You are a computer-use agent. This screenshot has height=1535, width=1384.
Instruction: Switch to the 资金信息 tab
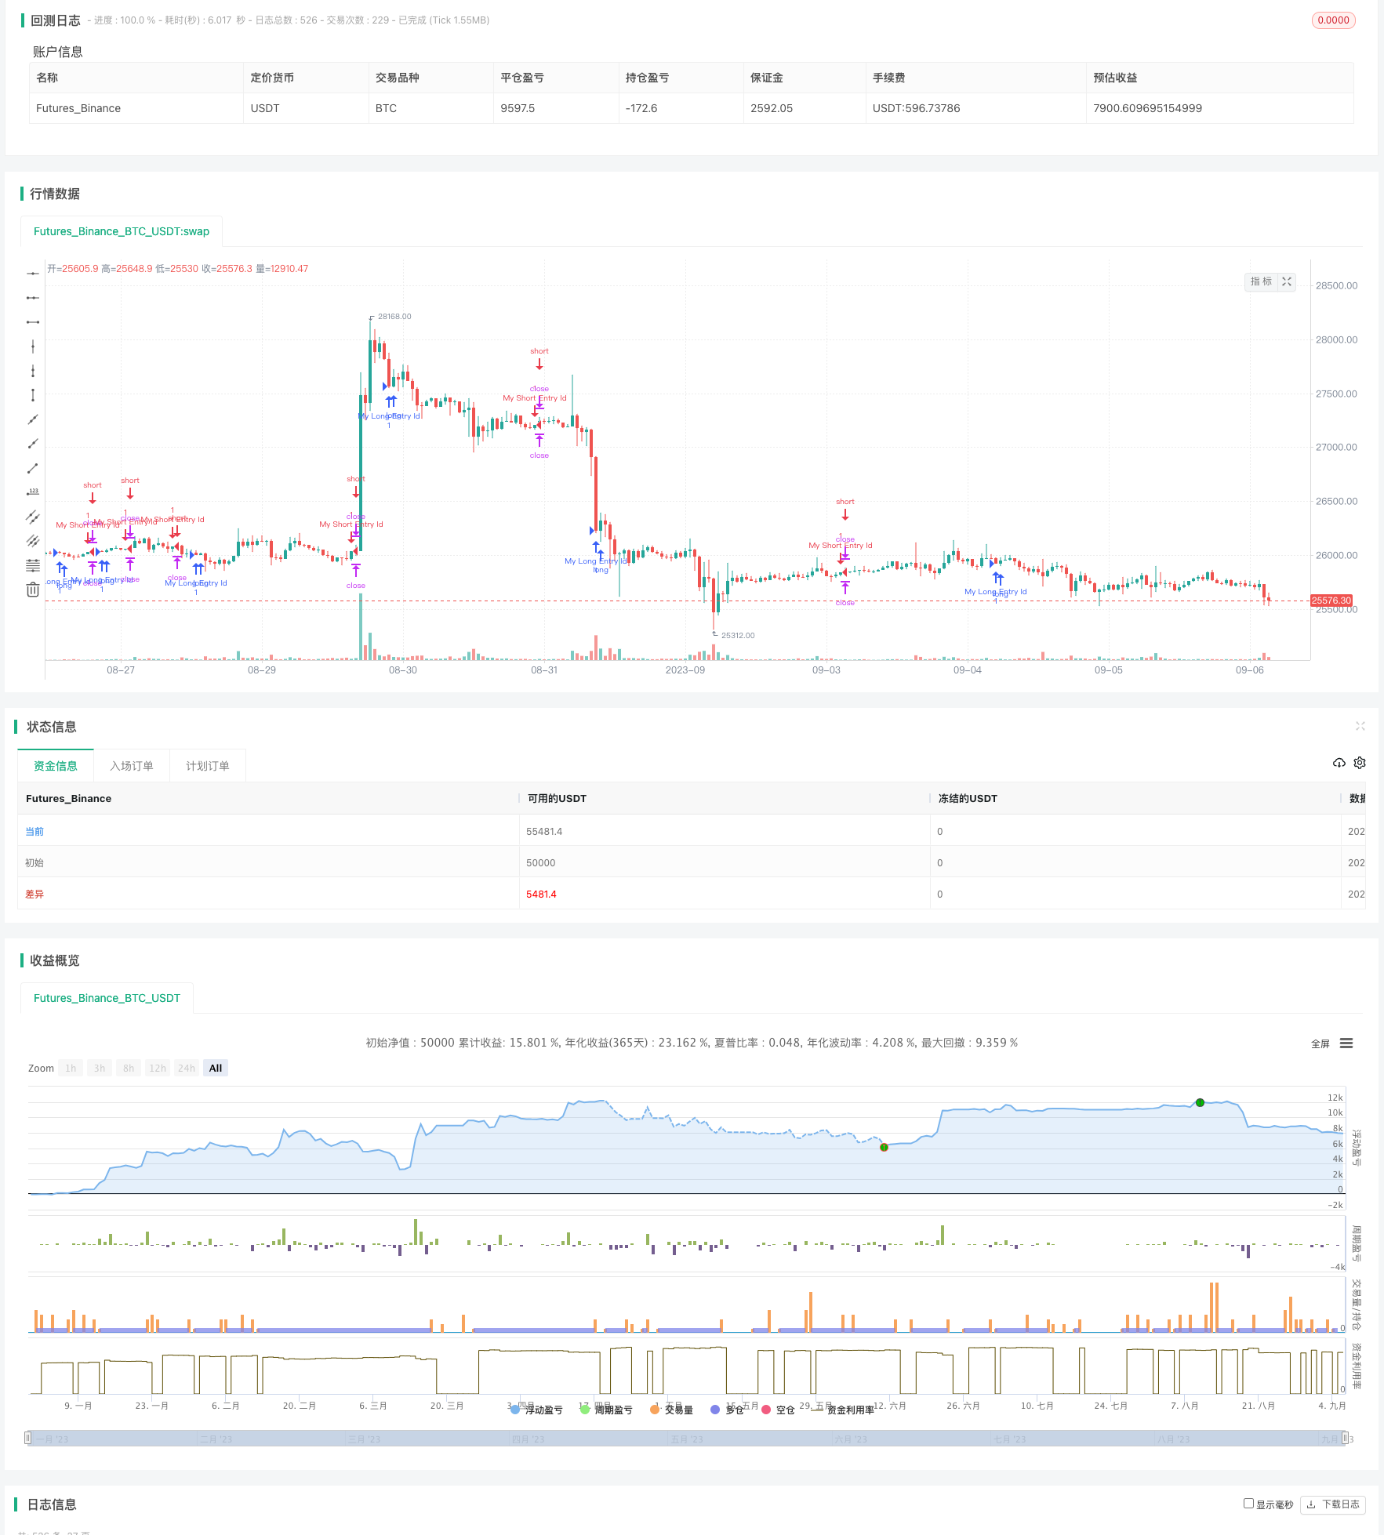[56, 766]
